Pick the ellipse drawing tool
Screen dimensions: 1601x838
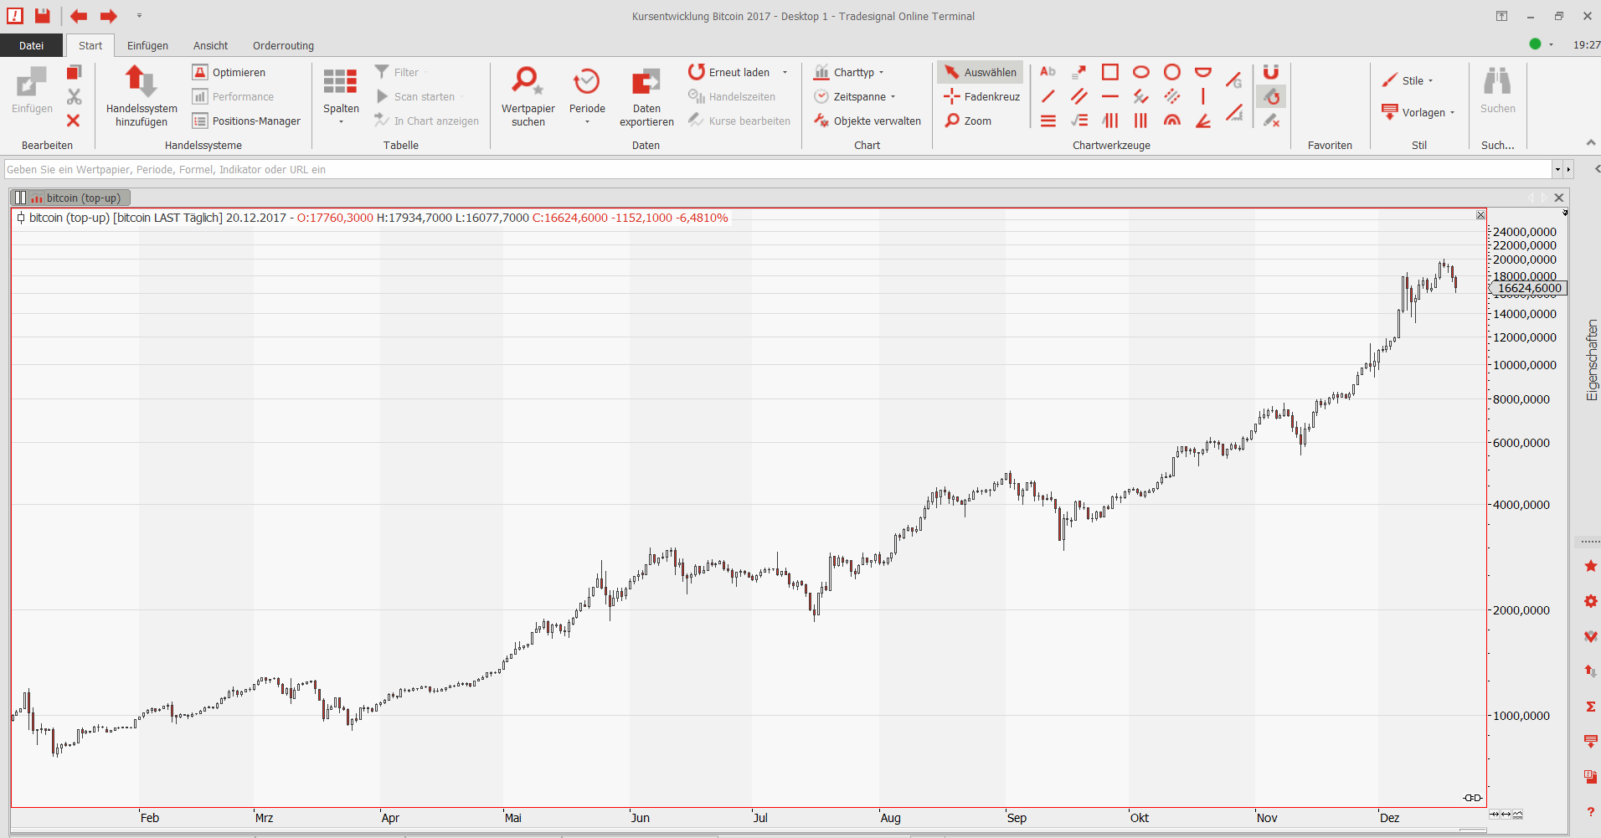pyautogui.click(x=1140, y=72)
